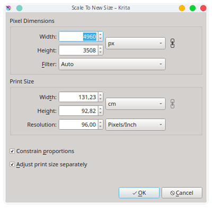The height and width of the screenshot is (208, 212).
Task: Open the cm print unit dropdown
Action: pos(136,104)
